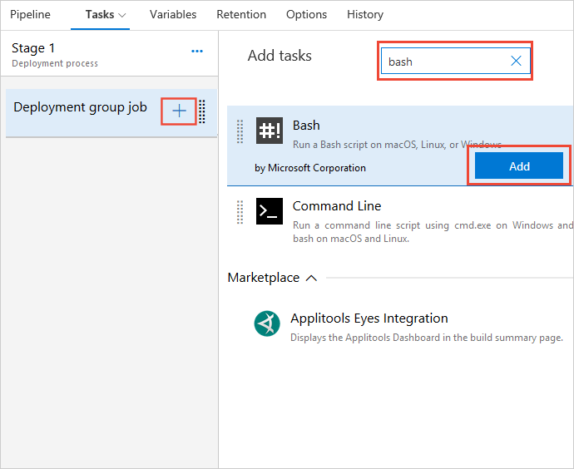Select the Options tab

(x=306, y=15)
